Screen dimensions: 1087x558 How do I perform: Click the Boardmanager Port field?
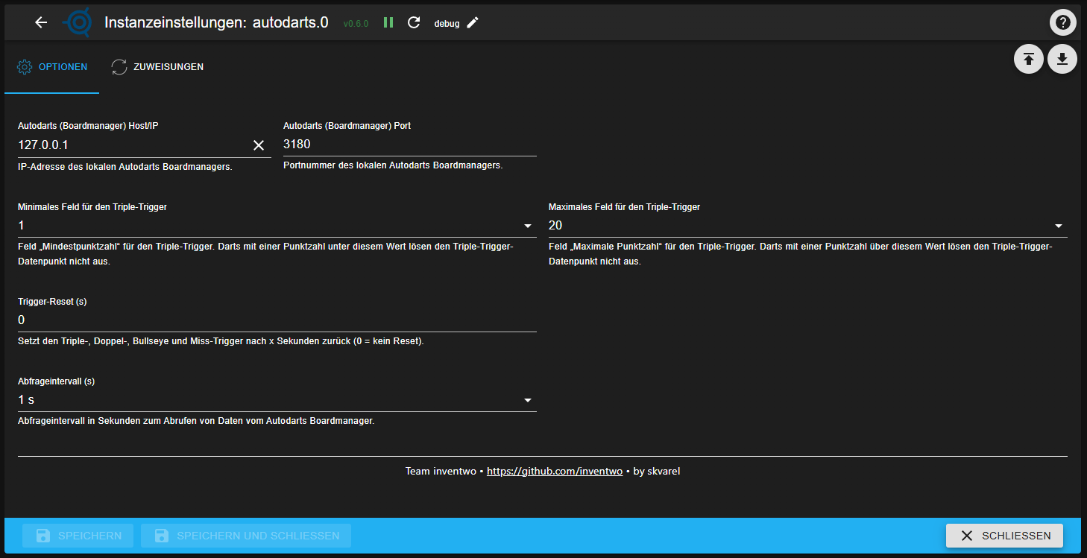409,145
